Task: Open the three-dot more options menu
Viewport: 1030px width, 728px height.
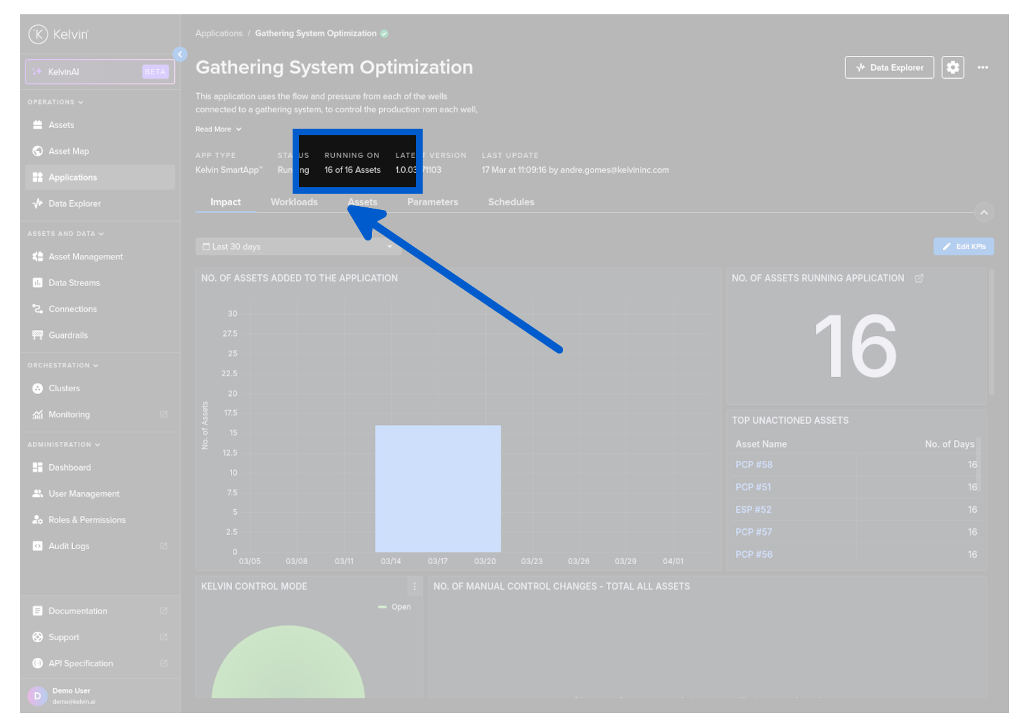Action: [983, 68]
